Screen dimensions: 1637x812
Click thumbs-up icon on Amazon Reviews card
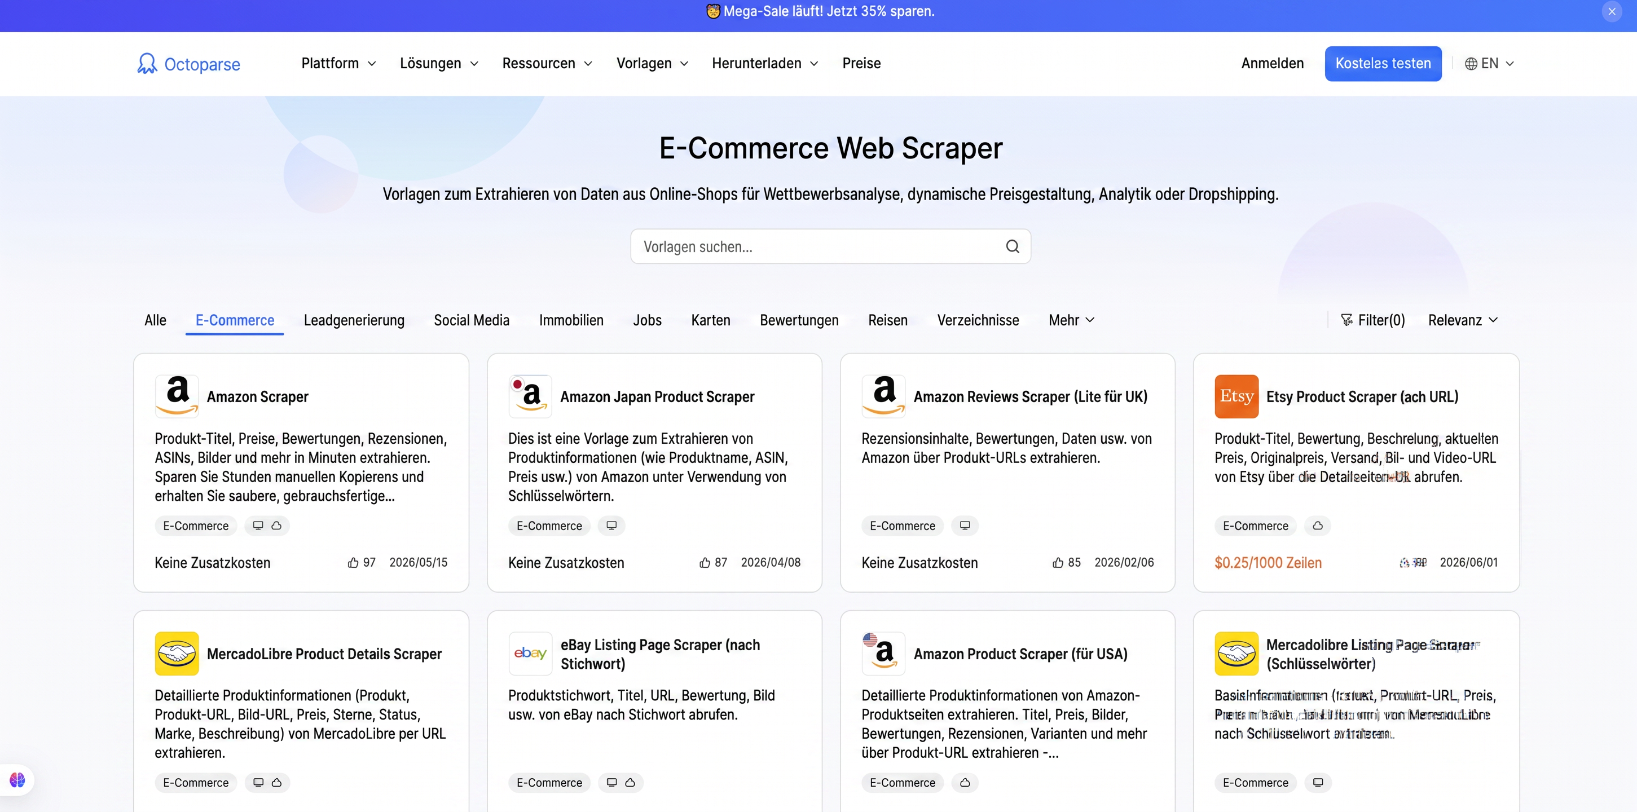coord(1058,562)
